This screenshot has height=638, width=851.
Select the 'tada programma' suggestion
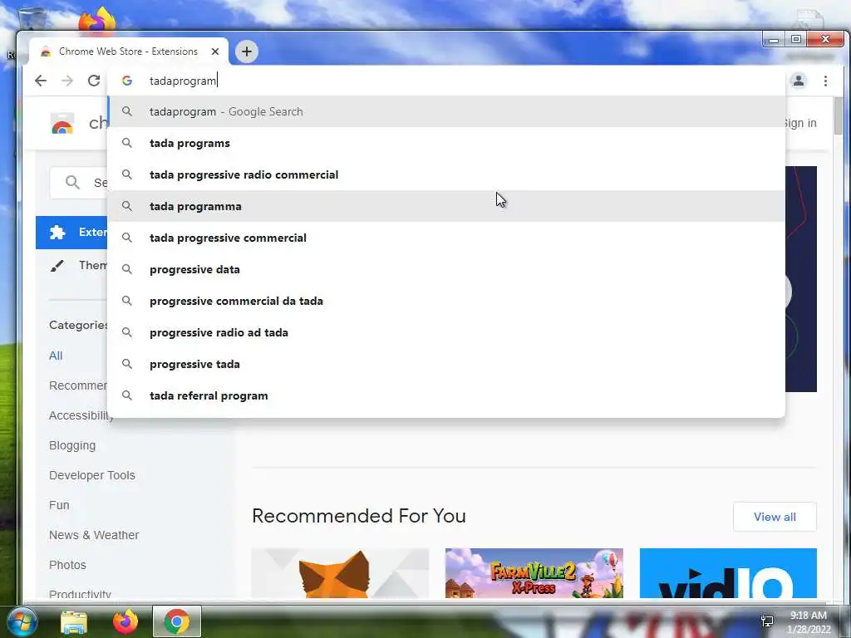[446, 206]
